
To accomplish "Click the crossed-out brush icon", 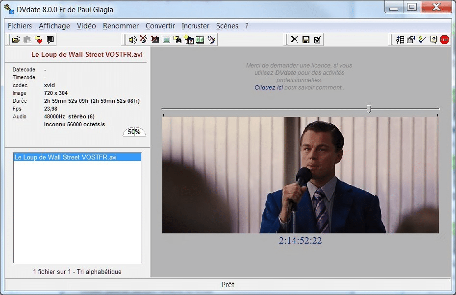I will pyautogui.click(x=144, y=40).
